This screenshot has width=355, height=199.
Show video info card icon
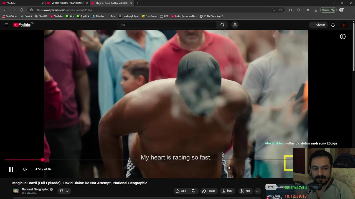(x=343, y=36)
